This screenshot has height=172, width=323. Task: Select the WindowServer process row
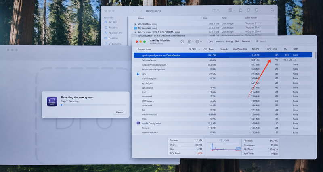tap(223, 60)
